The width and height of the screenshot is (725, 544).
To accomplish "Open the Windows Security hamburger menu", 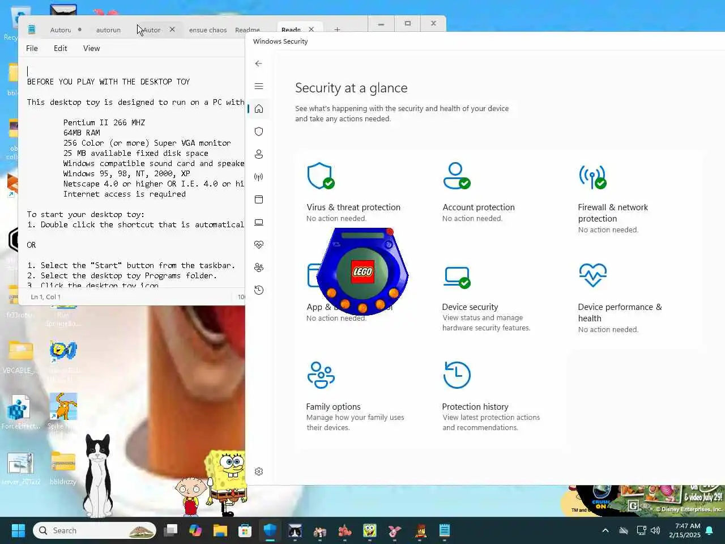I will pyautogui.click(x=259, y=86).
